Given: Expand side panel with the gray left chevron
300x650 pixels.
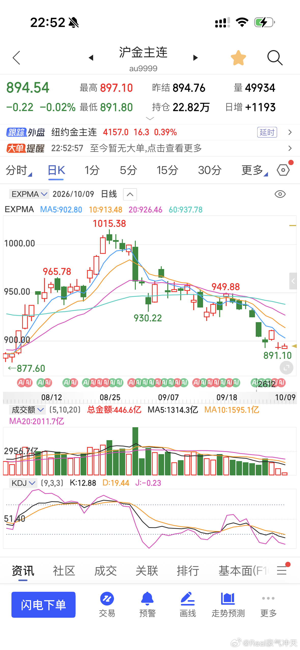Looking at the screenshot, I should pos(293,281).
